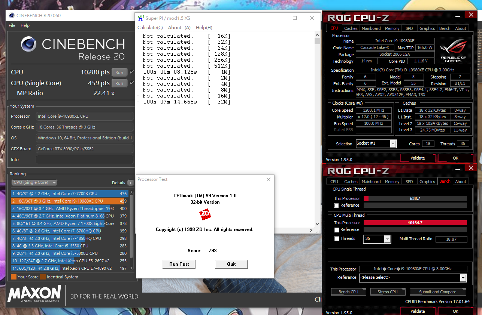Click the Cinebench sphere logo

pyautogui.click(x=29, y=44)
